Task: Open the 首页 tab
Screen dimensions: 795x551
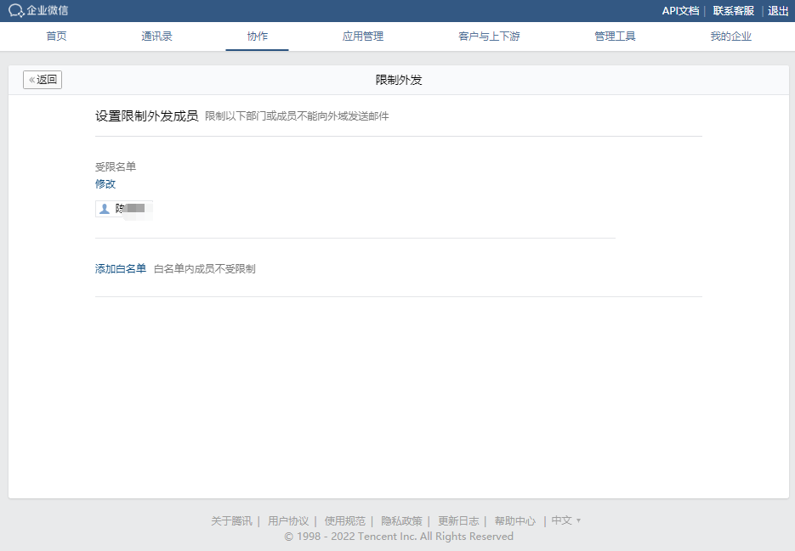Action: (x=56, y=37)
